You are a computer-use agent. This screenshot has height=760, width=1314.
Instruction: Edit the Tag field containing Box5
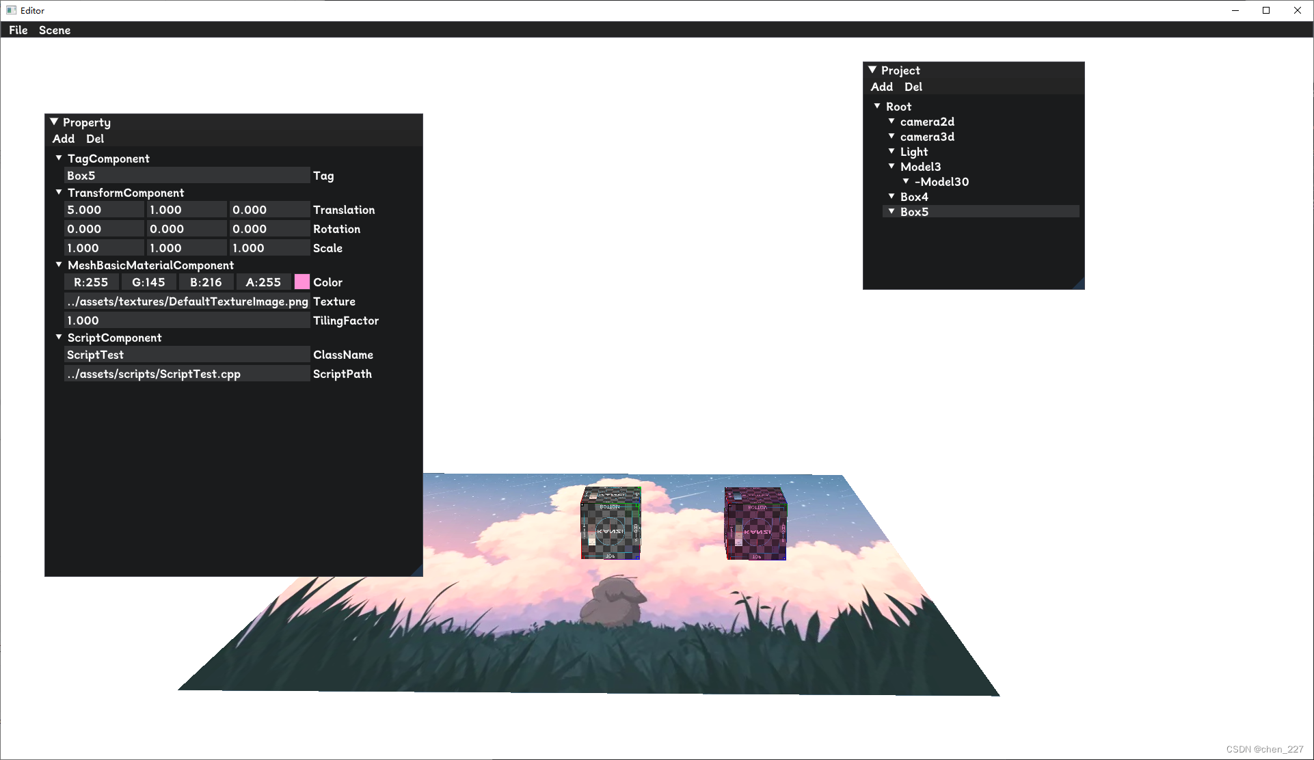[187, 176]
